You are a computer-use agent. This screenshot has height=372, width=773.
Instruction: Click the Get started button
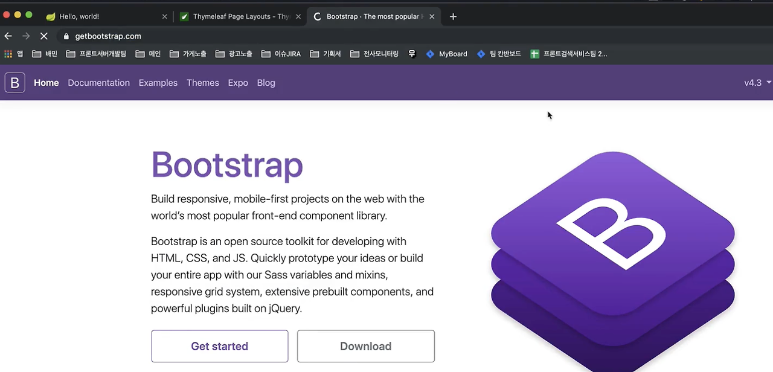[x=220, y=346]
